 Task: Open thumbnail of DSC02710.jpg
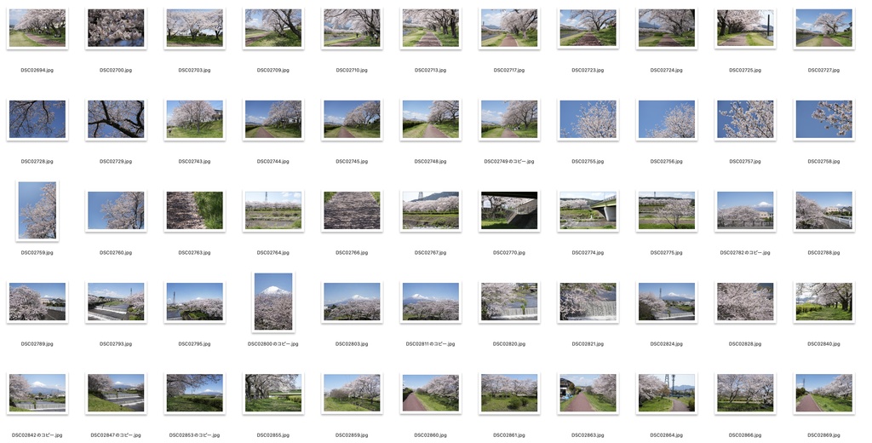click(x=352, y=28)
